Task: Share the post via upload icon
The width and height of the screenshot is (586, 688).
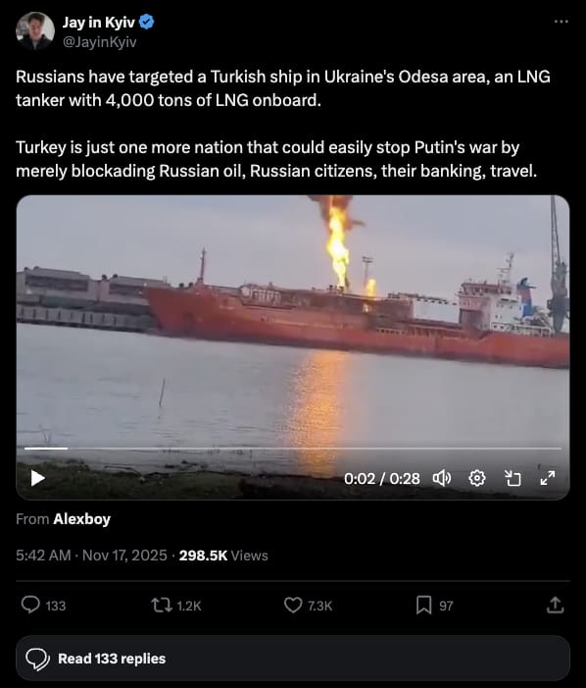Action: click(x=555, y=605)
